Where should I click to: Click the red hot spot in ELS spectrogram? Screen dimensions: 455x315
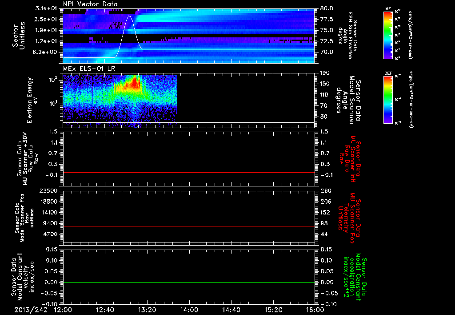pos(135,83)
